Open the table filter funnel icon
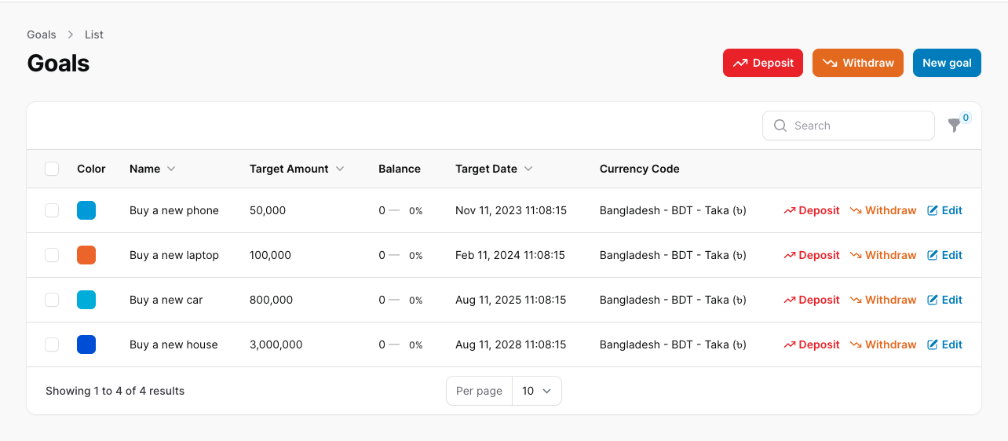 pyautogui.click(x=955, y=126)
